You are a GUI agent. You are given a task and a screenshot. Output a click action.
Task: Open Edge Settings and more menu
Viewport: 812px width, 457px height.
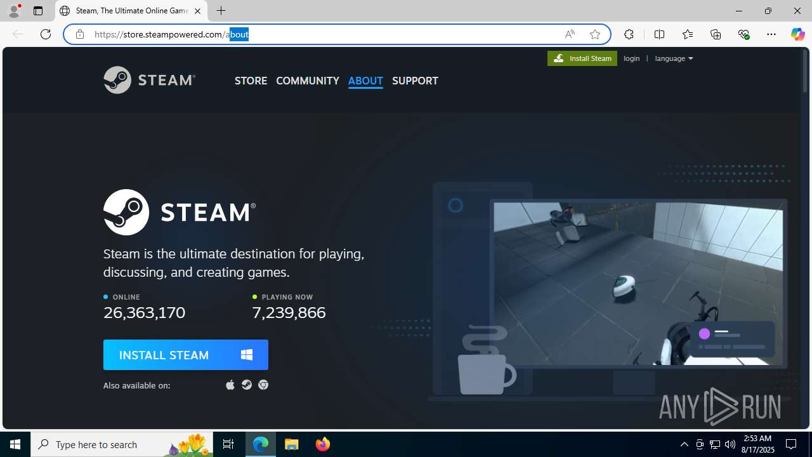click(771, 34)
